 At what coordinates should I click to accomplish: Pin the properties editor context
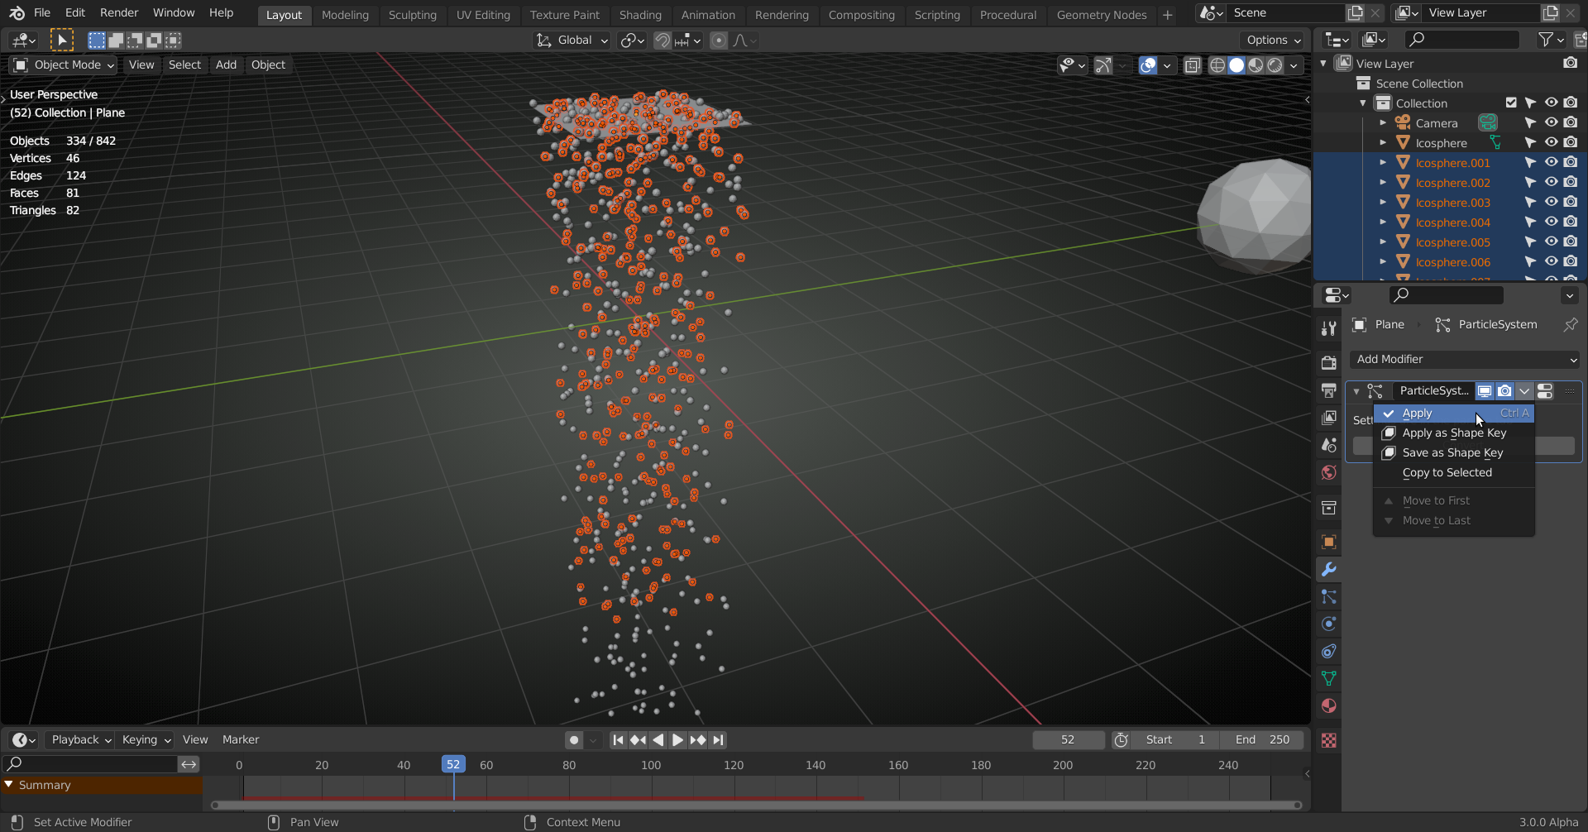1570,325
